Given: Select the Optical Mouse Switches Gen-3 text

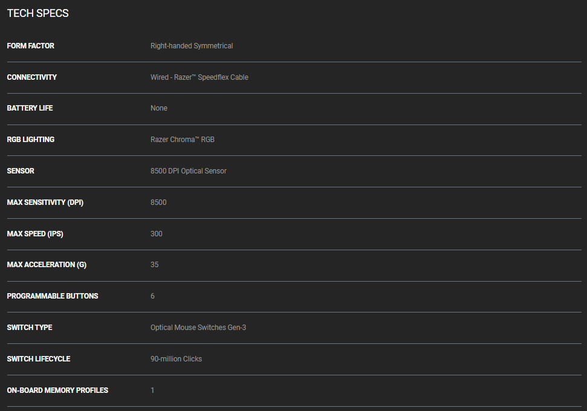Looking at the screenshot, I should [x=198, y=328].
